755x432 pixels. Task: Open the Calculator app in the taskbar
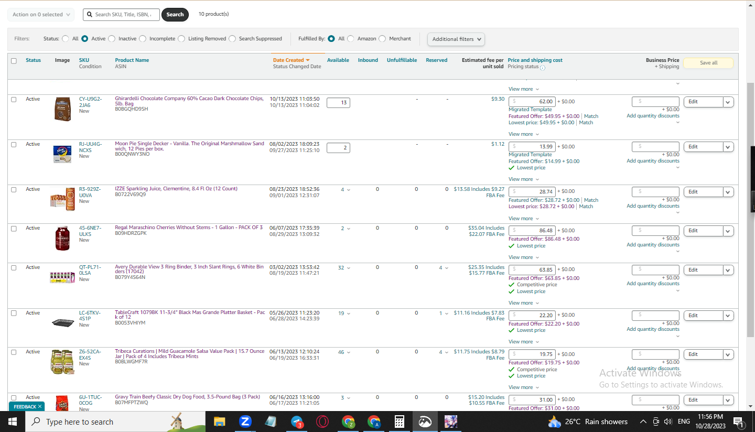(400, 422)
